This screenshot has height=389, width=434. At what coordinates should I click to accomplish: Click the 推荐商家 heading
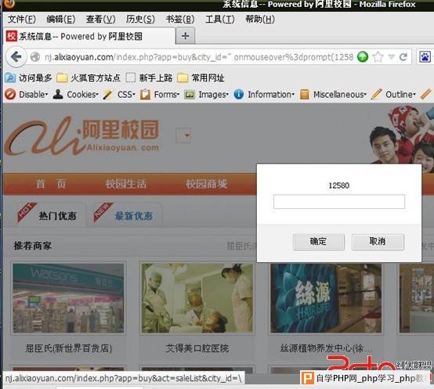(33, 246)
